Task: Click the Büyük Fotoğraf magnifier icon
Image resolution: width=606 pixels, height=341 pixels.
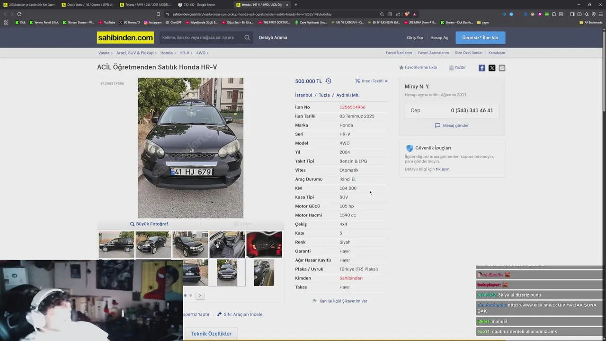Action: [x=132, y=224]
